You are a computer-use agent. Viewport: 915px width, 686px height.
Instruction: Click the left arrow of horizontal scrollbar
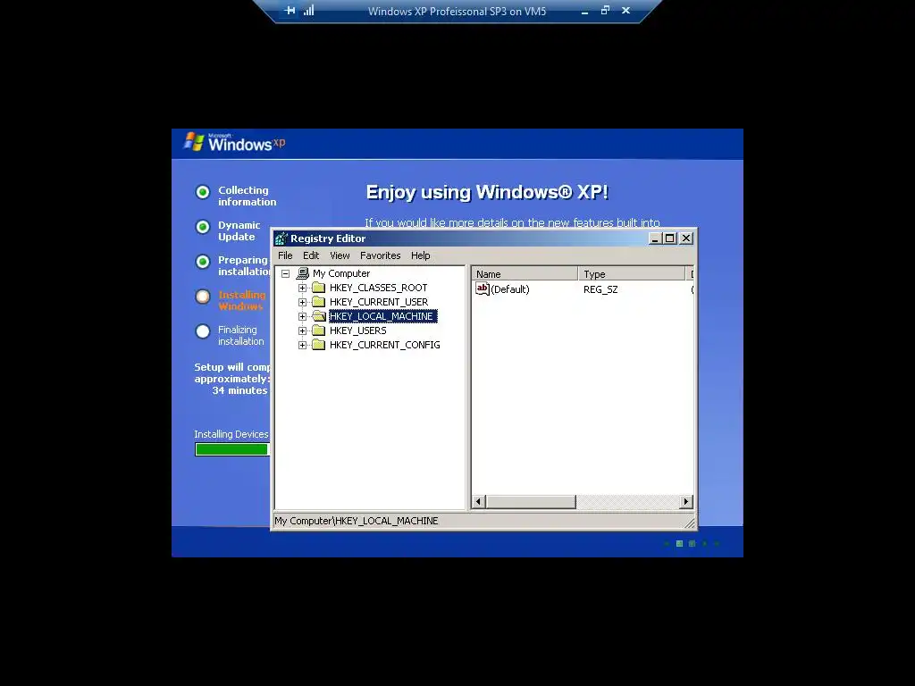coord(479,502)
